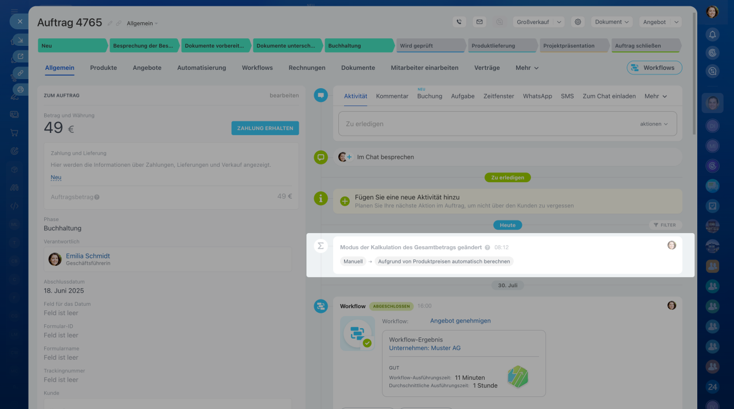Open the Automatisierung tab
This screenshot has width=734, height=409.
point(201,68)
